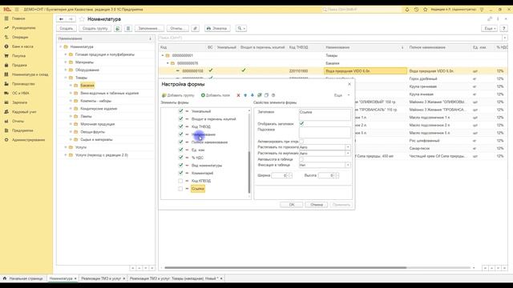Click Добавить поле button

(216, 95)
